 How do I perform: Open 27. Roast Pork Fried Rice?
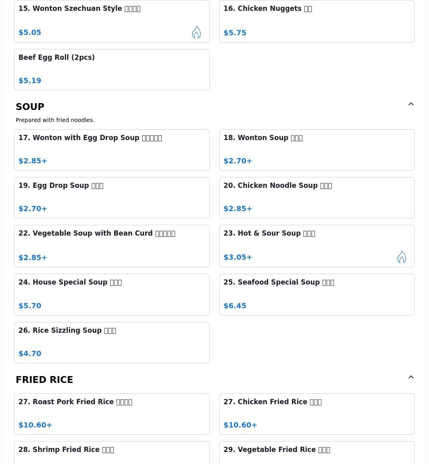click(x=111, y=414)
